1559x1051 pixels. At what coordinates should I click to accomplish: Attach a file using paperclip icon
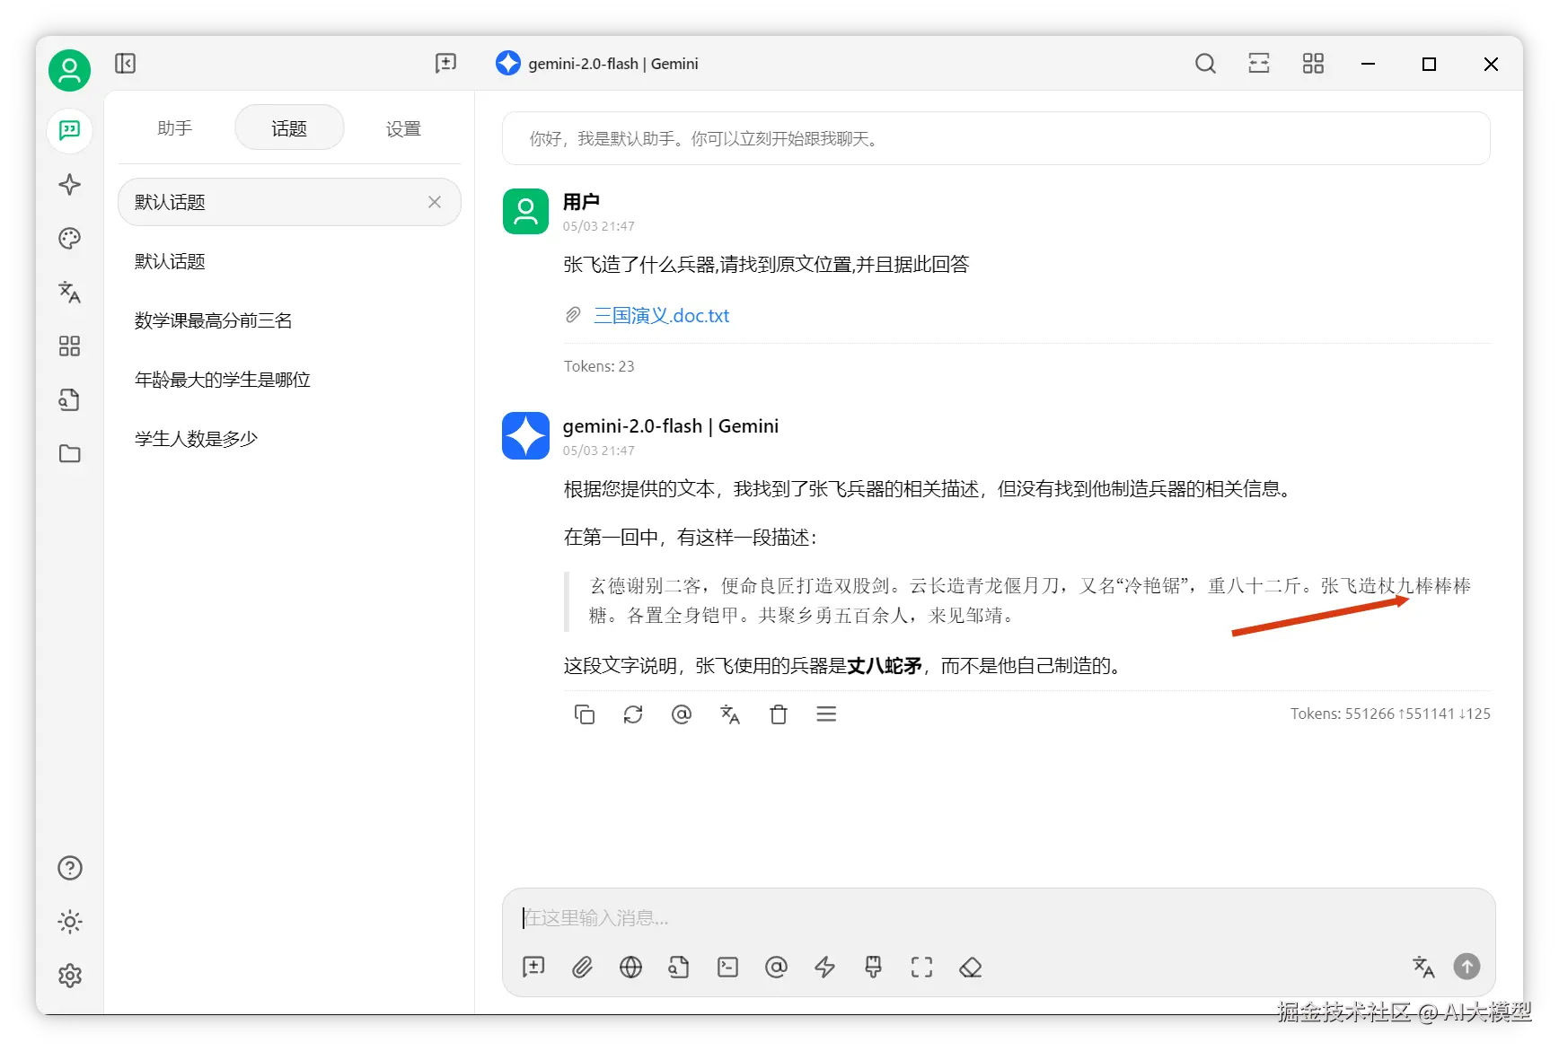coord(582,967)
